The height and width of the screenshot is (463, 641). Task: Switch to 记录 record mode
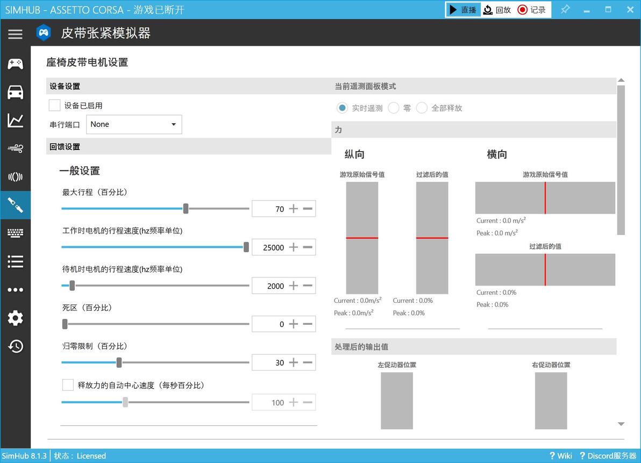click(x=531, y=10)
